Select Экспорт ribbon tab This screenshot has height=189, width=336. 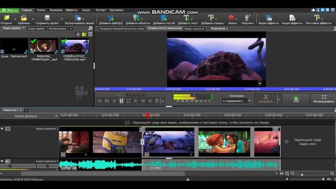coord(100,10)
